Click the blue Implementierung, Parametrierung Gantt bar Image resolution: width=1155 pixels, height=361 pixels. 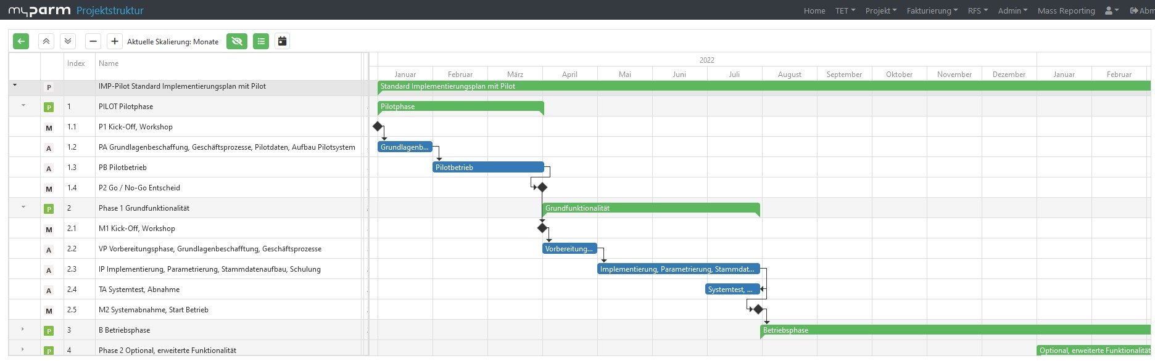(x=679, y=269)
